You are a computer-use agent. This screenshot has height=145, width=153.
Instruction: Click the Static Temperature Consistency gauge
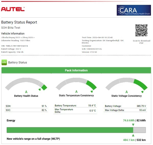point(76,84)
